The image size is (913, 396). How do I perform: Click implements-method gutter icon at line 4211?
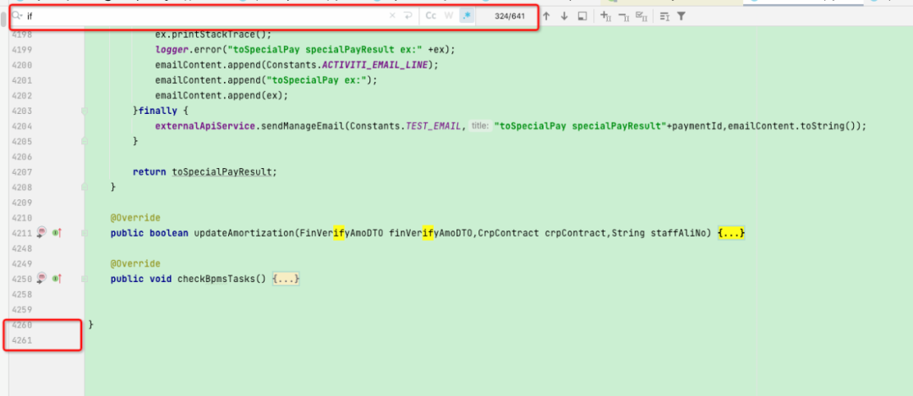click(41, 233)
